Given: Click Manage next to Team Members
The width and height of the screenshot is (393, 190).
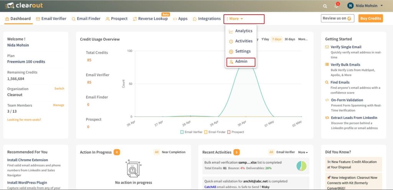Looking at the screenshot, I should tap(58, 105).
